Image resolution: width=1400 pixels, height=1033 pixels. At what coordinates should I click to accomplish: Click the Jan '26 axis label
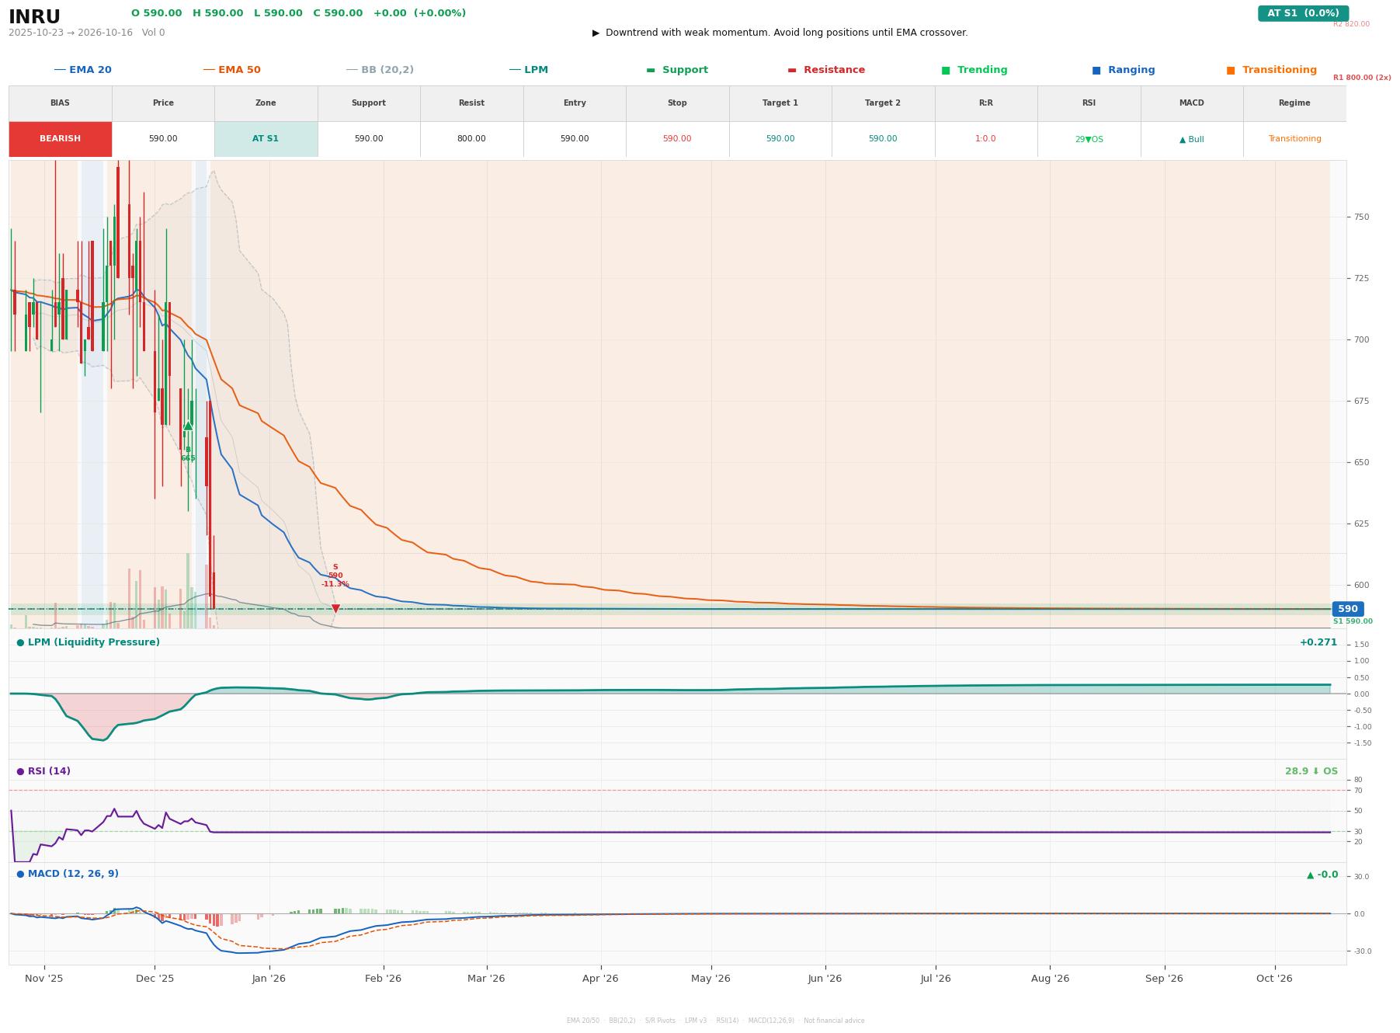269,979
